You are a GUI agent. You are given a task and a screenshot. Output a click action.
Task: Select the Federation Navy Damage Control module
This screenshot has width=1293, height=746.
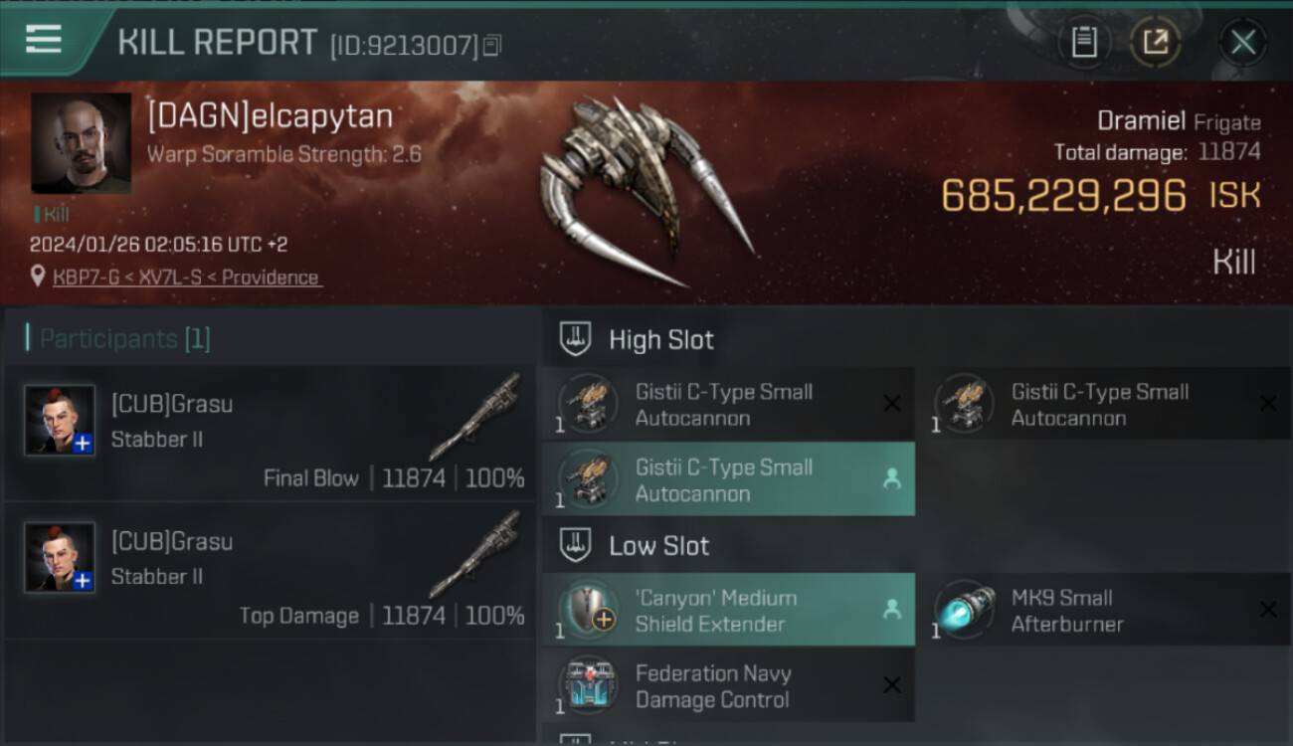[x=728, y=685]
